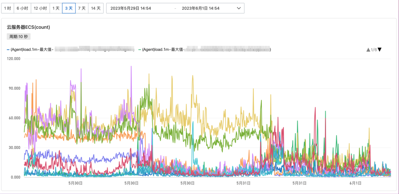Choose the 14 天 time range
Viewport: 399px width, 194px height.
pyautogui.click(x=96, y=8)
